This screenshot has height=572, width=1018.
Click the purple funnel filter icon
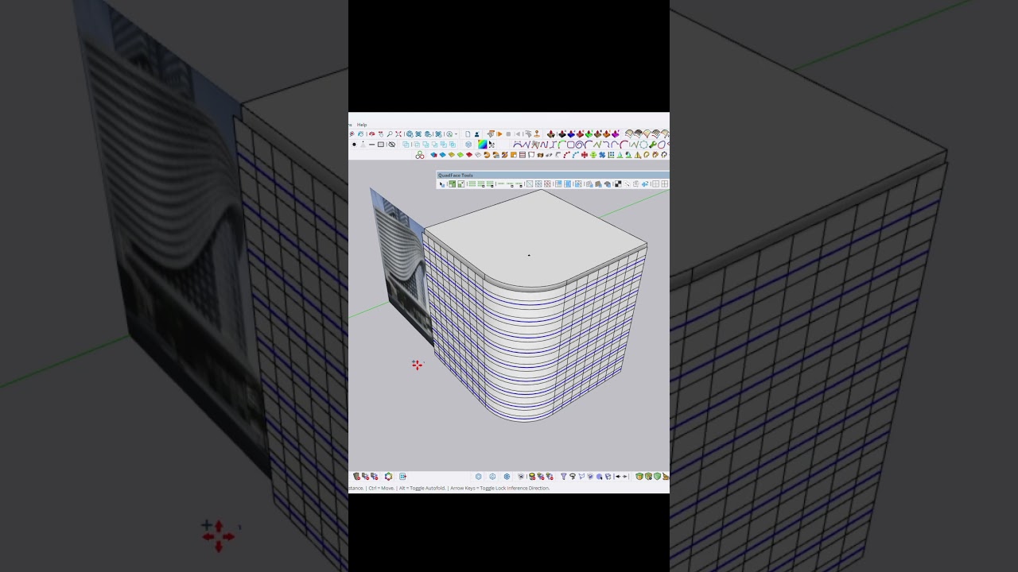tap(563, 477)
